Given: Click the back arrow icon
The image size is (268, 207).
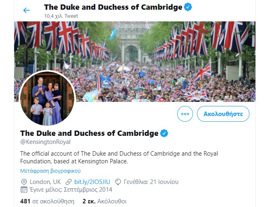Looking at the screenshot, I should point(27,10).
